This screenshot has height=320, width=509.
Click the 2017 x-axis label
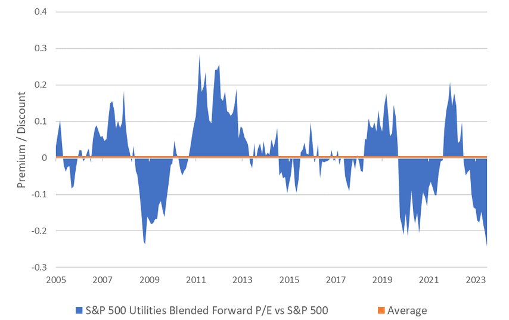(x=336, y=279)
